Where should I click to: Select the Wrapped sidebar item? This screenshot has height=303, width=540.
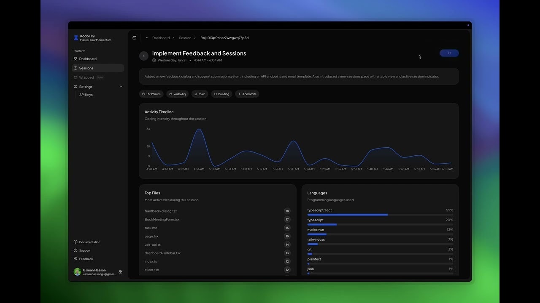coord(98,77)
